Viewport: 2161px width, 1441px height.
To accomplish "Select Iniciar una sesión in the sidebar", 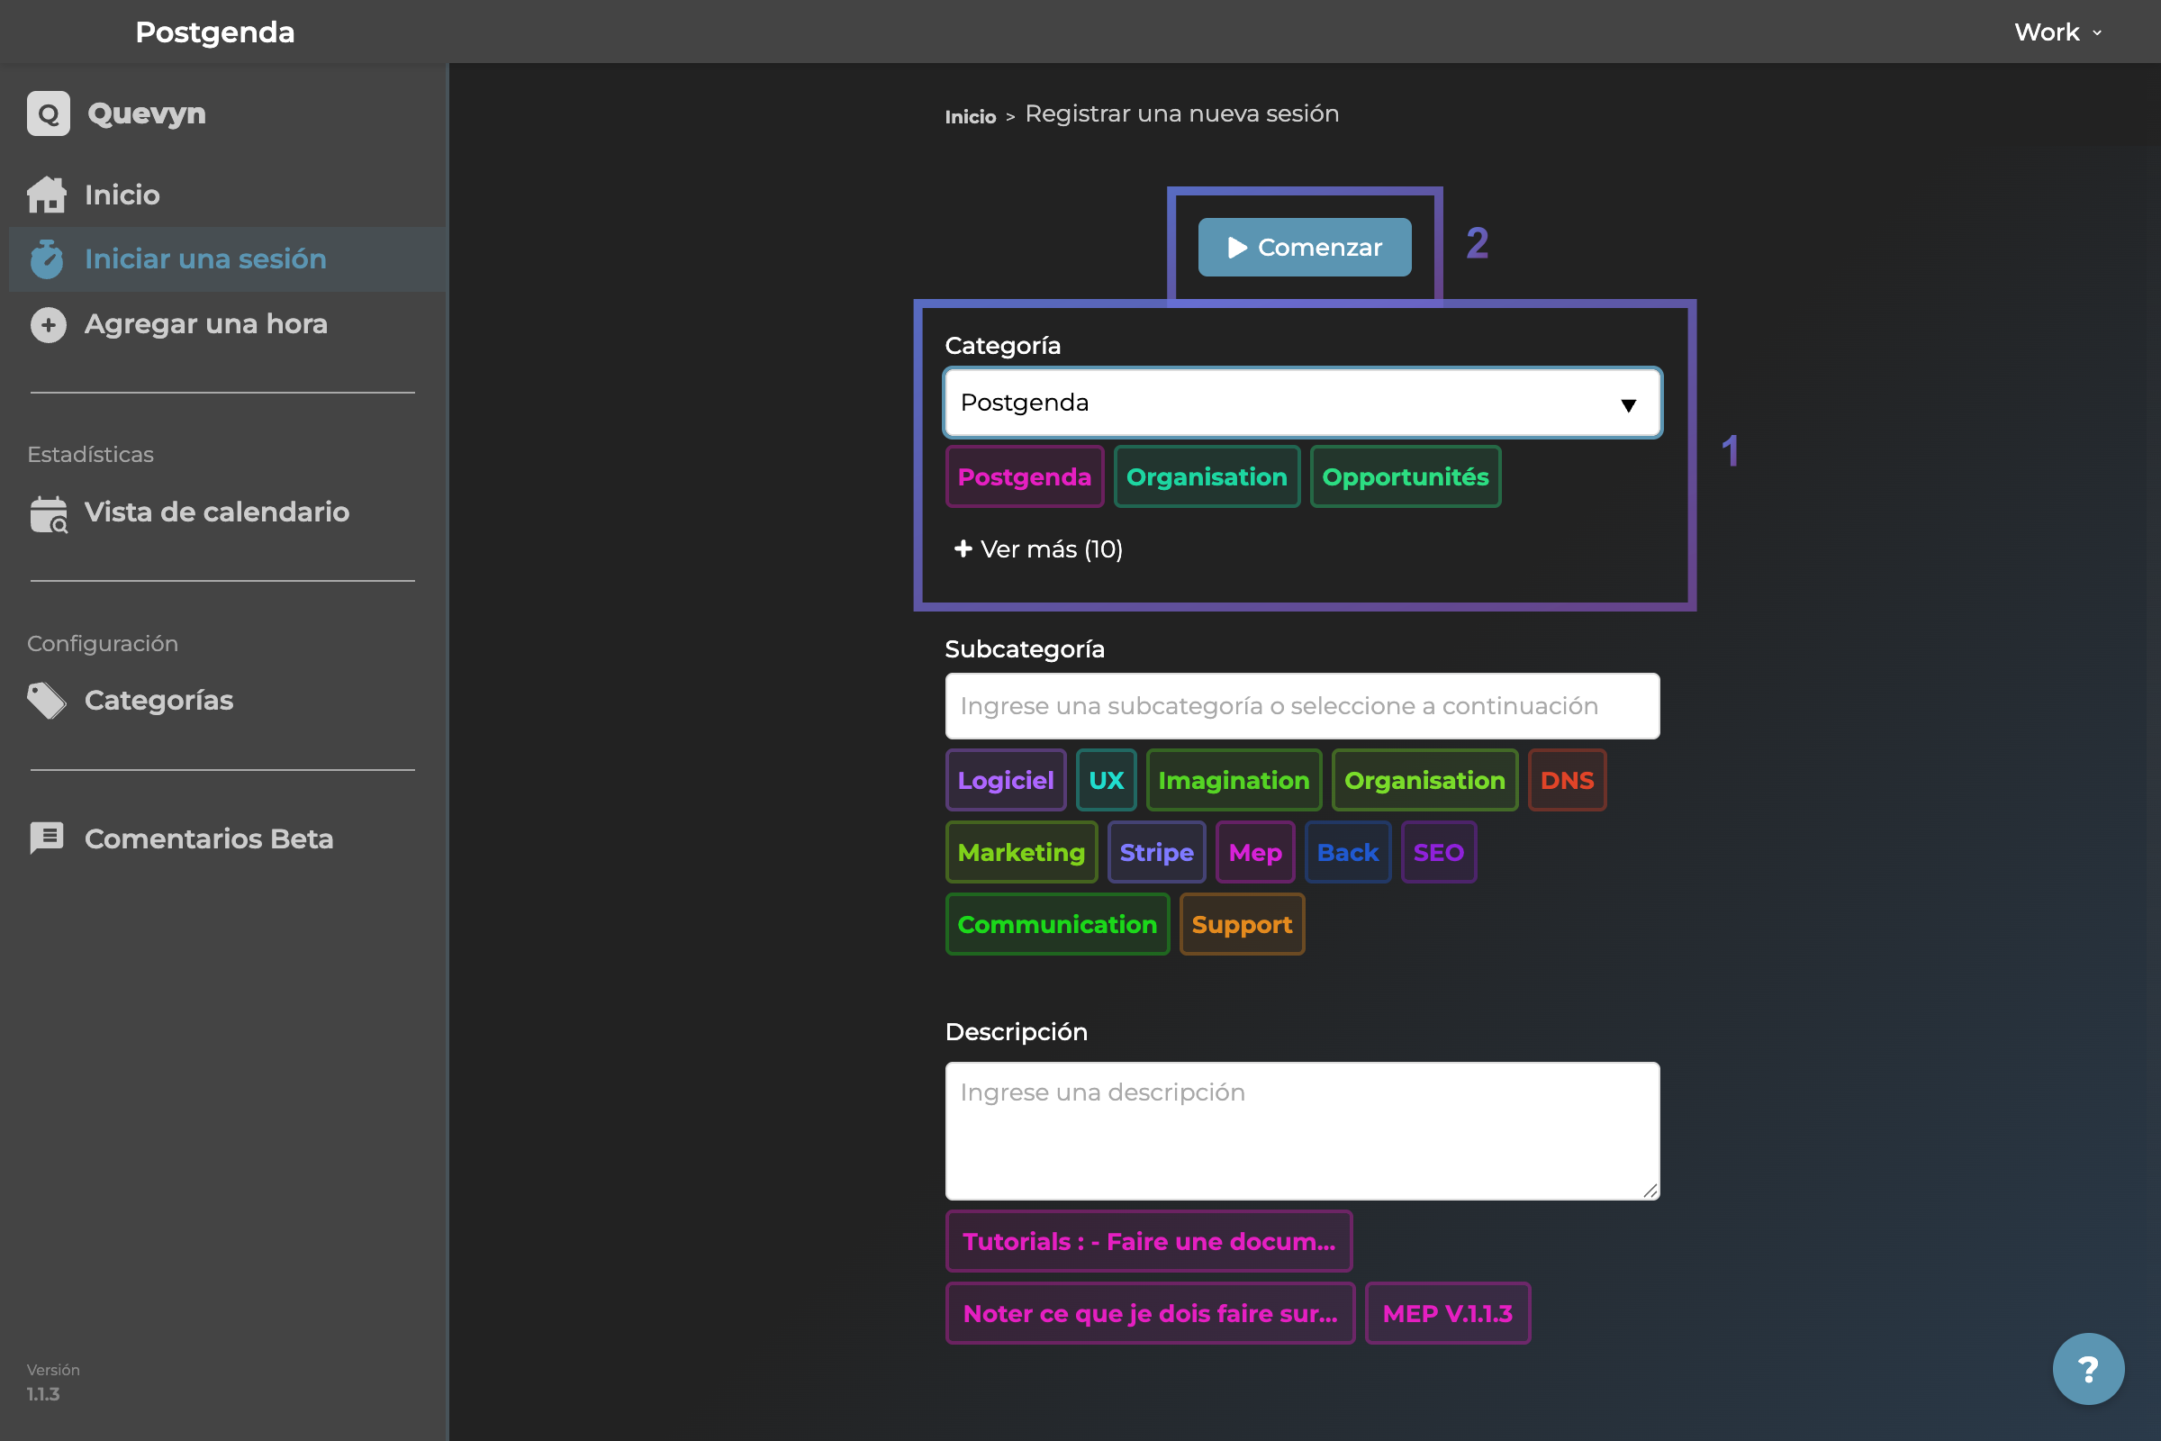I will (x=228, y=259).
